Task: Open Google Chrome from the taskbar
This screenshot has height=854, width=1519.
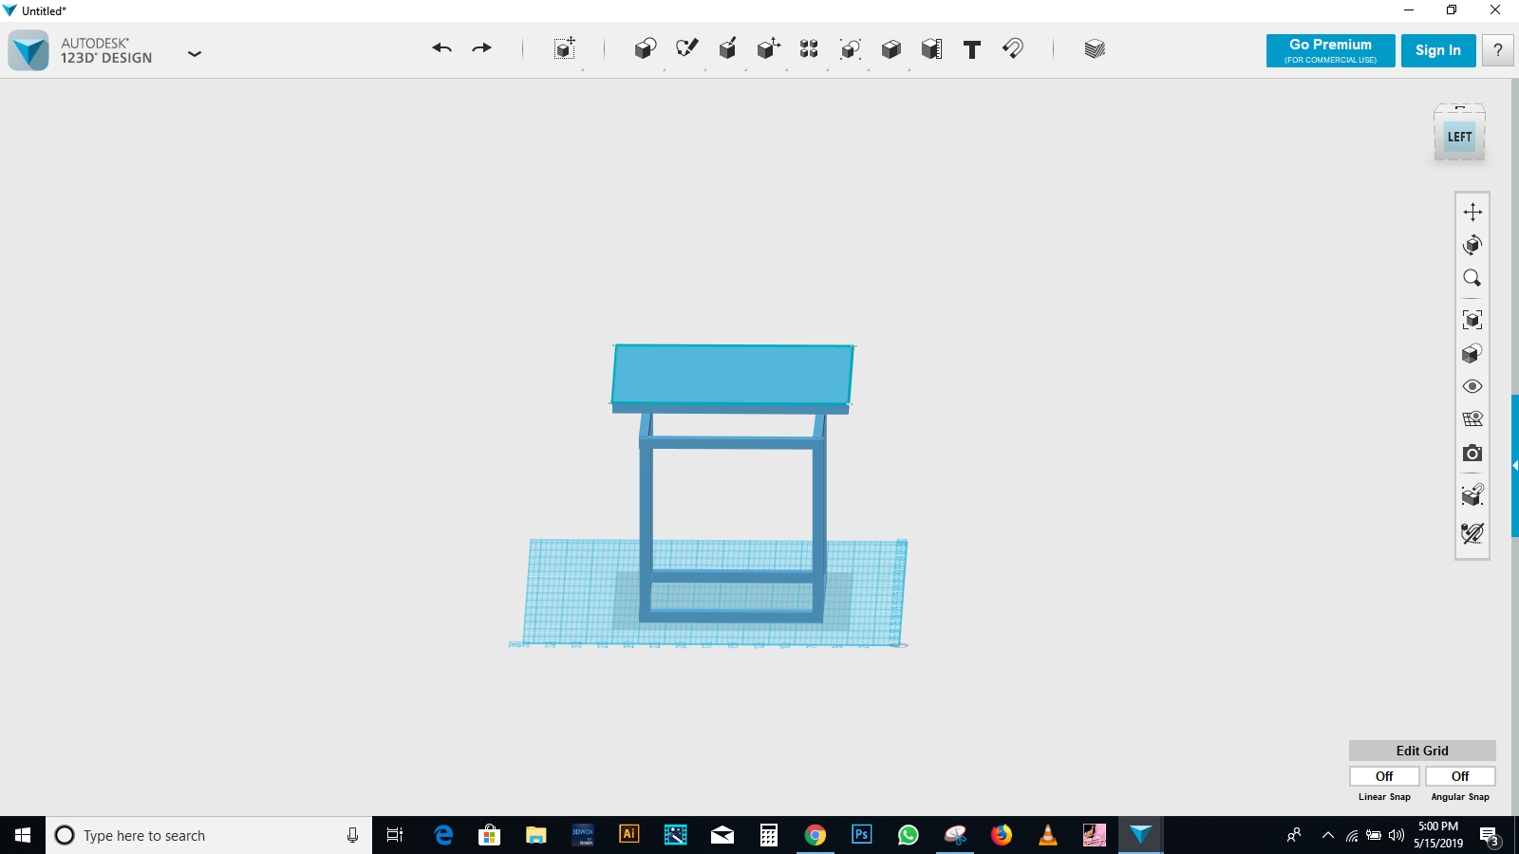Action: [816, 835]
